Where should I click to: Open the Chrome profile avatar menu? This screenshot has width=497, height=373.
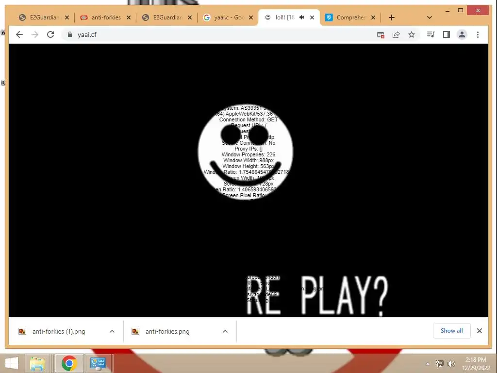(462, 34)
